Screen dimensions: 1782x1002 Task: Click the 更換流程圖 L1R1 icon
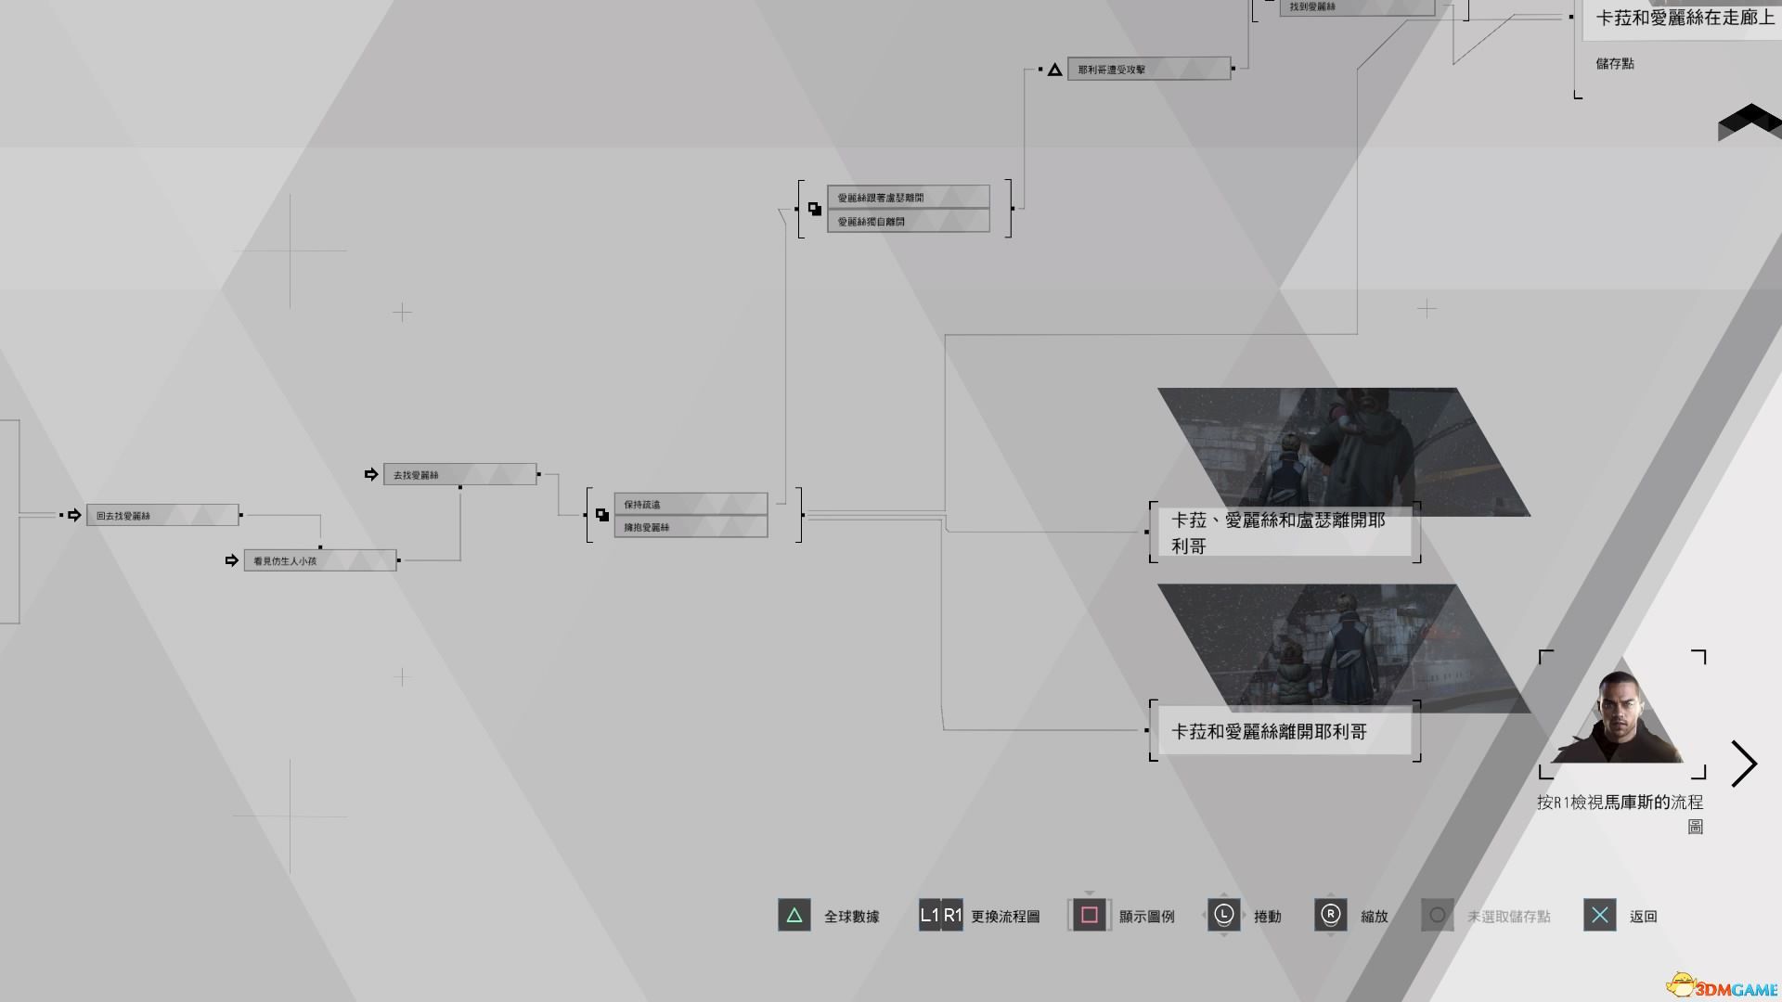(941, 915)
